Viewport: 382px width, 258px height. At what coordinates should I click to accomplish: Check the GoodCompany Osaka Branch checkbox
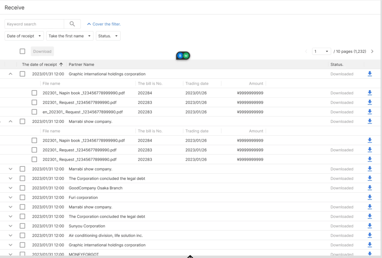(x=22, y=188)
